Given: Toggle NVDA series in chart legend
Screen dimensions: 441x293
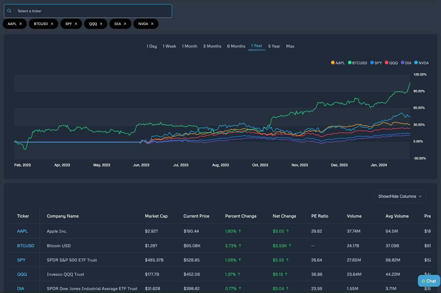Looking at the screenshot, I should click(x=421, y=63).
